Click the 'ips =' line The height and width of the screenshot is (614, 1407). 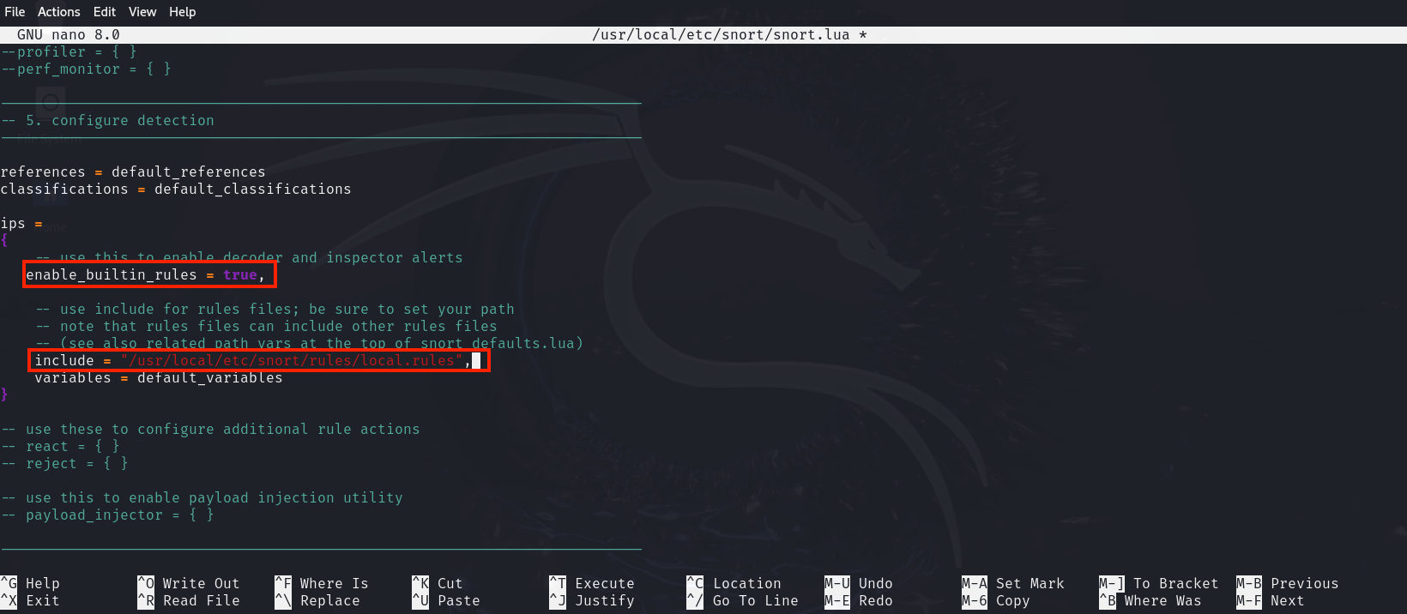tap(21, 223)
